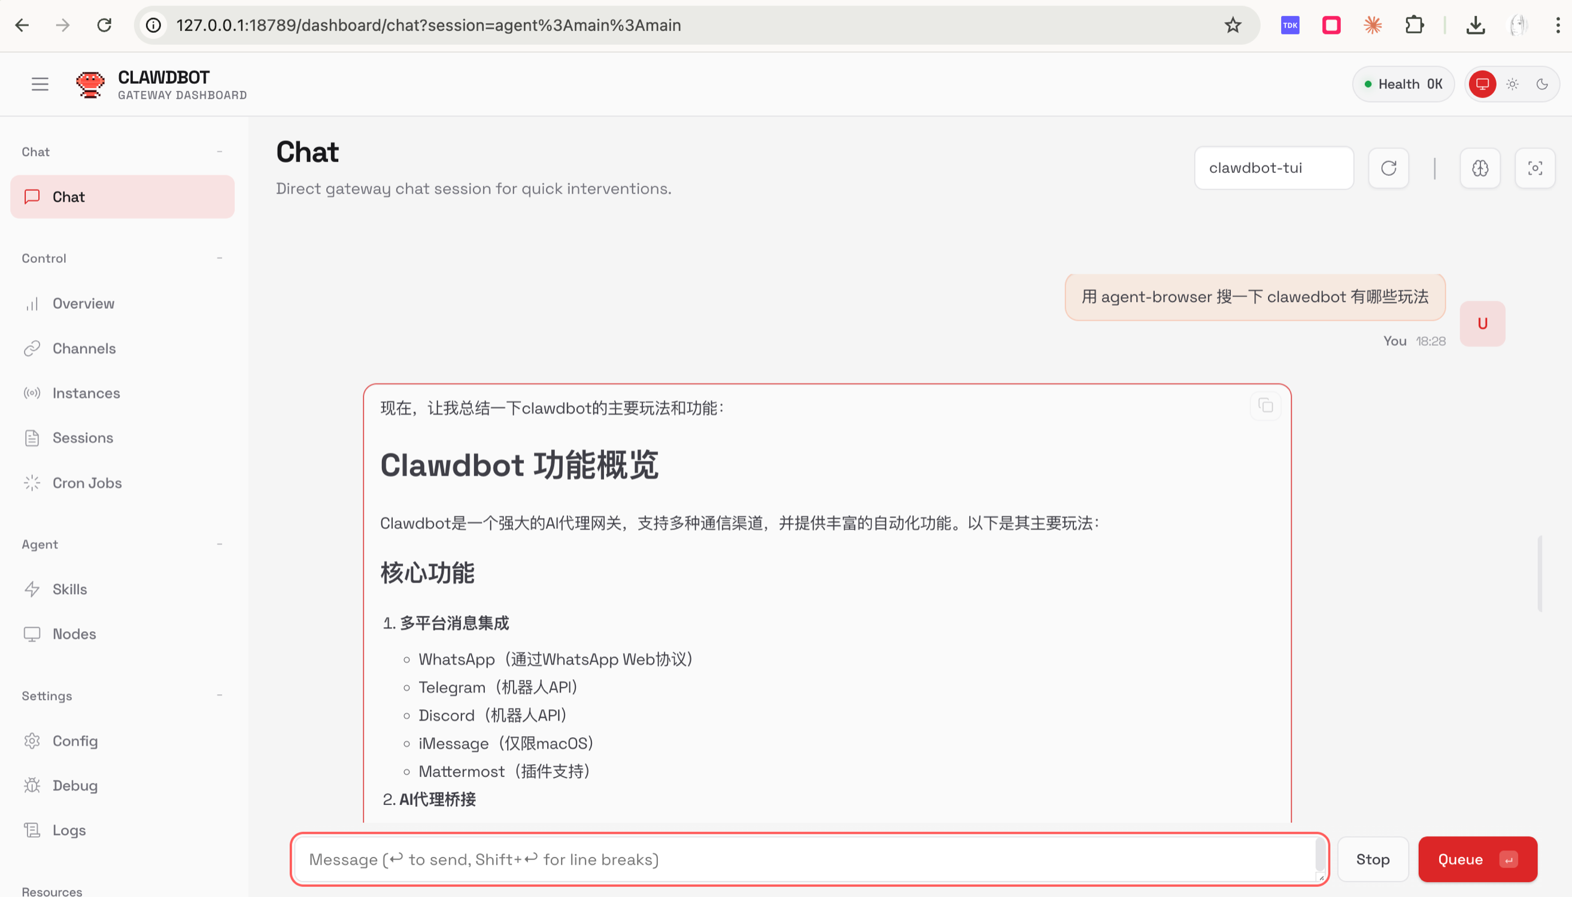Toggle the hamburger sidebar menu
This screenshot has width=1572, height=897.
tap(40, 84)
